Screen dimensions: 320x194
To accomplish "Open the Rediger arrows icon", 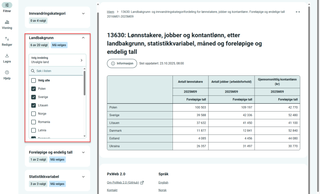I will [x=7, y=39].
